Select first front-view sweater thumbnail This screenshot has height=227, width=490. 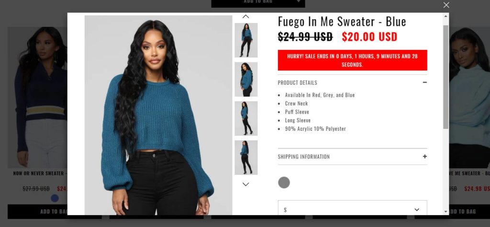click(246, 40)
